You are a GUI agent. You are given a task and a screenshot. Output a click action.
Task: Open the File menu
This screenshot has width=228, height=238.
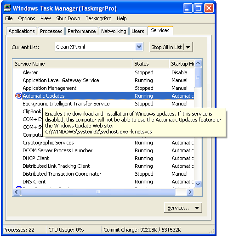coord(9,18)
